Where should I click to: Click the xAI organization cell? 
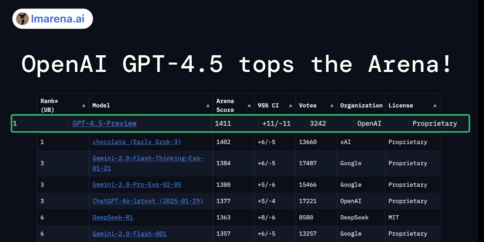tap(345, 142)
